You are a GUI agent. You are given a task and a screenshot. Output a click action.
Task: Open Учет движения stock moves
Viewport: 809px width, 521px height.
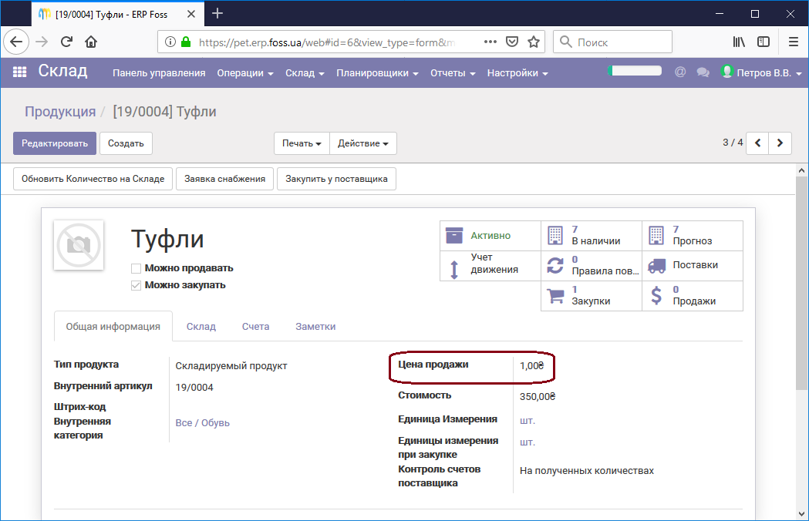[x=490, y=266]
